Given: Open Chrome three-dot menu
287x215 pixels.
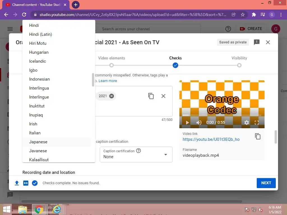Looking at the screenshot, I should [x=281, y=15].
